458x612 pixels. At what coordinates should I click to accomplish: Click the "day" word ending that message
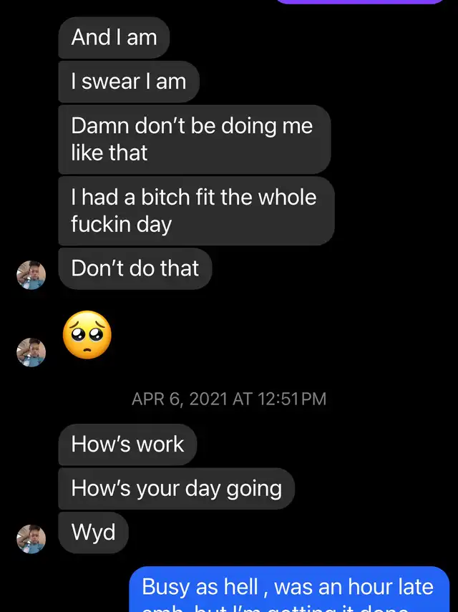click(x=154, y=224)
